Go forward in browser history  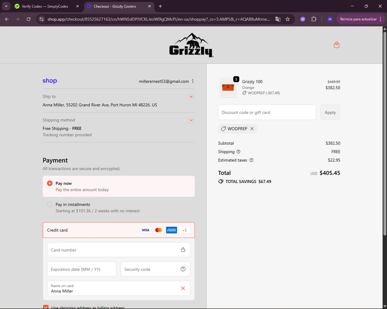pyautogui.click(x=18, y=19)
